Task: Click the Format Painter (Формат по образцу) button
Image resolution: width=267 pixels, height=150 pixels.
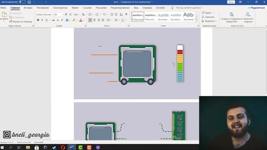Action: (20, 22)
